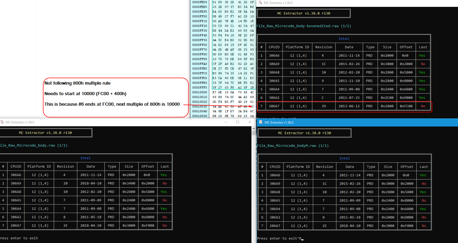Click Date column header in body.raw table
The image size is (458, 243).
[x=91, y=166]
